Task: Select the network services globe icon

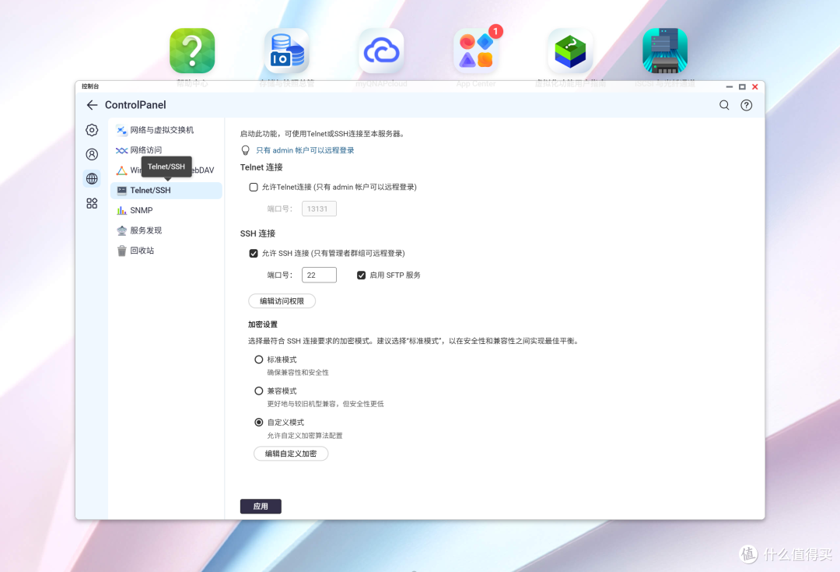Action: point(92,178)
